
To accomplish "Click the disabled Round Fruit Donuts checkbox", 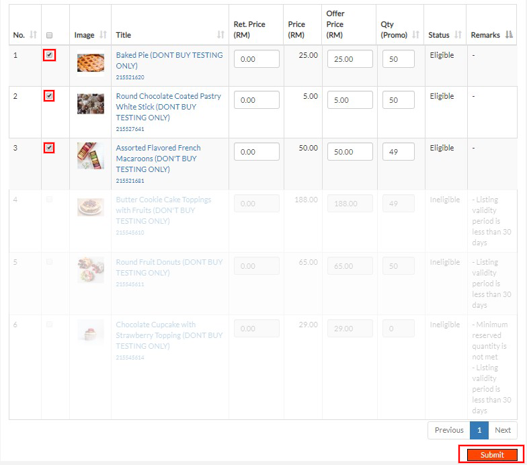I will (50, 262).
